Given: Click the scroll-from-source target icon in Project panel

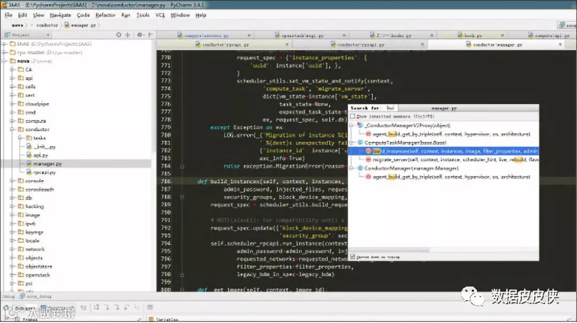Looking at the screenshot, I should (x=119, y=35).
